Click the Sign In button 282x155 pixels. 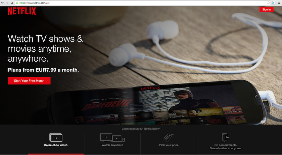(266, 9)
